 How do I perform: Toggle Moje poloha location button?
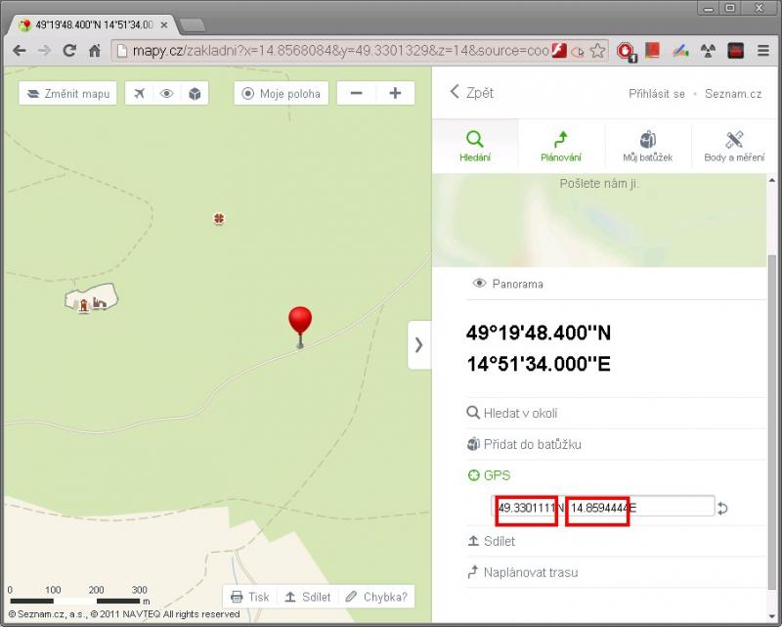[x=281, y=93]
